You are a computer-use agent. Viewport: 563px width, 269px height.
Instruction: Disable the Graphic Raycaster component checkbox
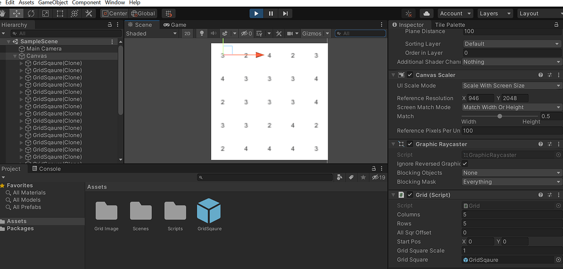point(410,144)
